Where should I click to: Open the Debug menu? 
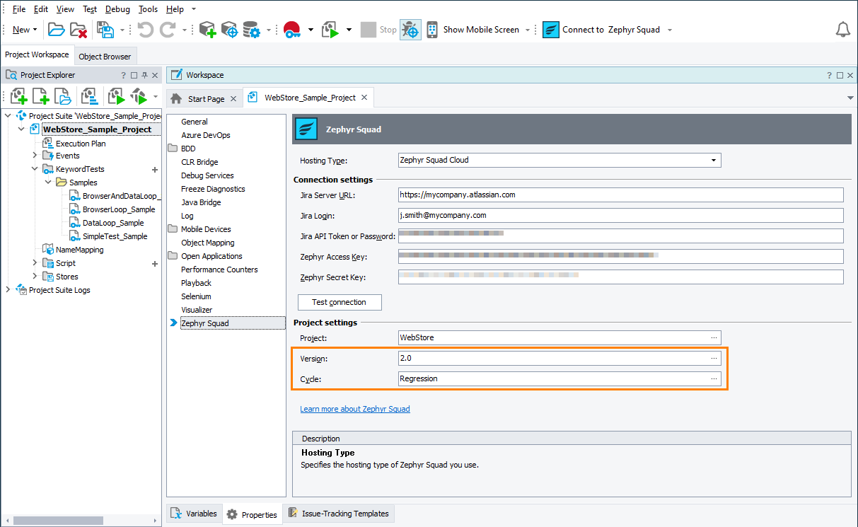117,8
